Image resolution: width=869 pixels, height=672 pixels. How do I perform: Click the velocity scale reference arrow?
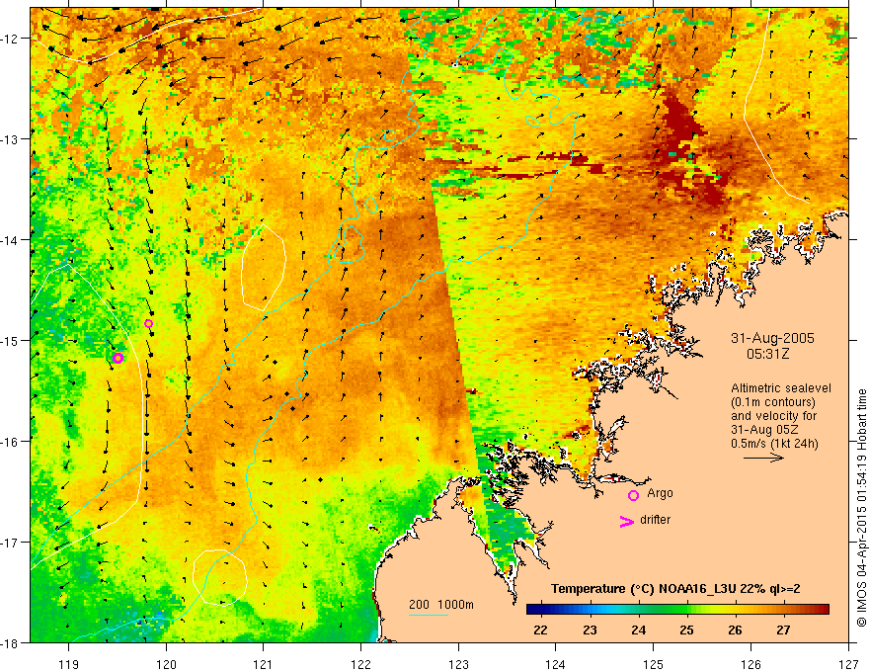[x=763, y=458]
